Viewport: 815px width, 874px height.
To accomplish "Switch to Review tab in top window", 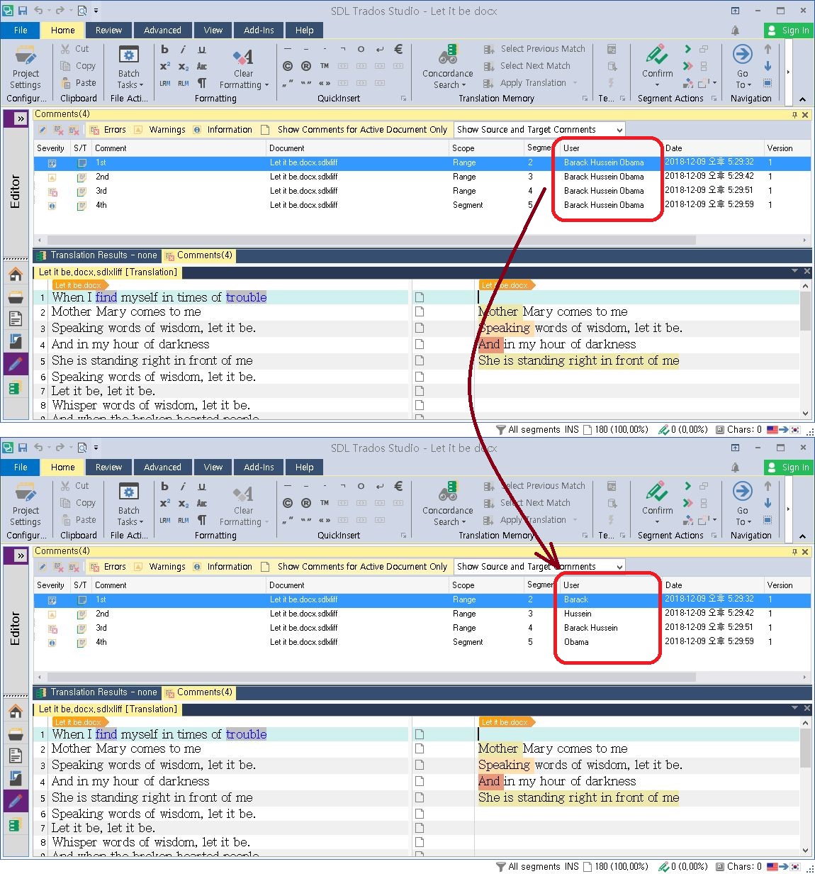I will coord(108,31).
